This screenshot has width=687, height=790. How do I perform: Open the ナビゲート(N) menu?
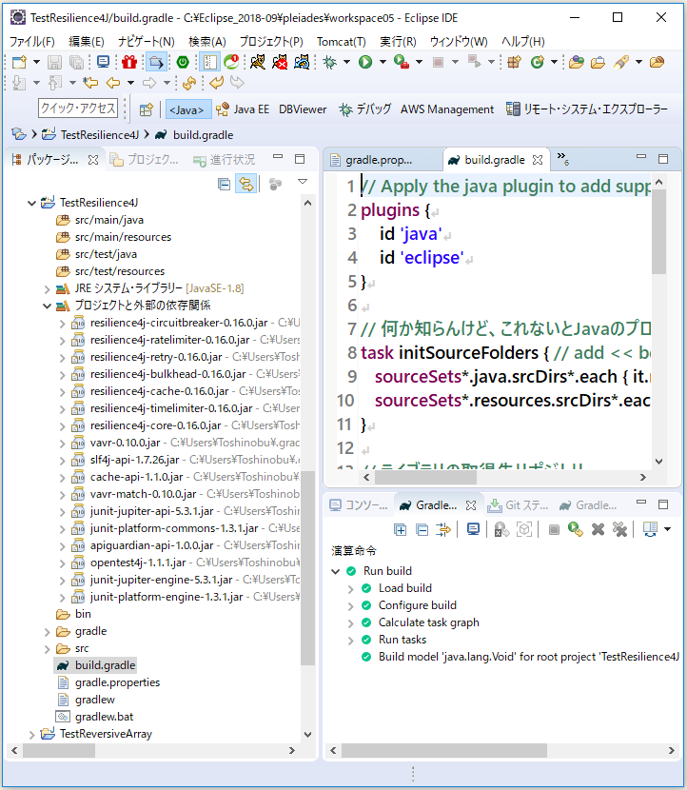click(147, 41)
